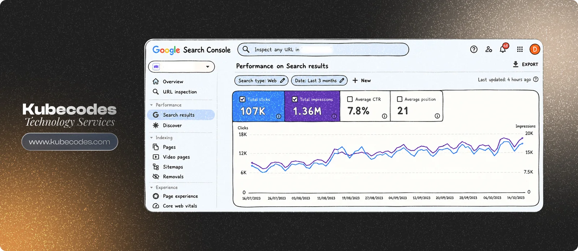Add a New filter
The height and width of the screenshot is (251, 578).
[362, 80]
